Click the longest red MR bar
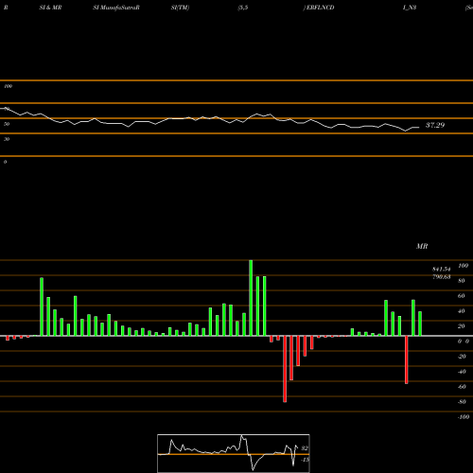 (285, 369)
